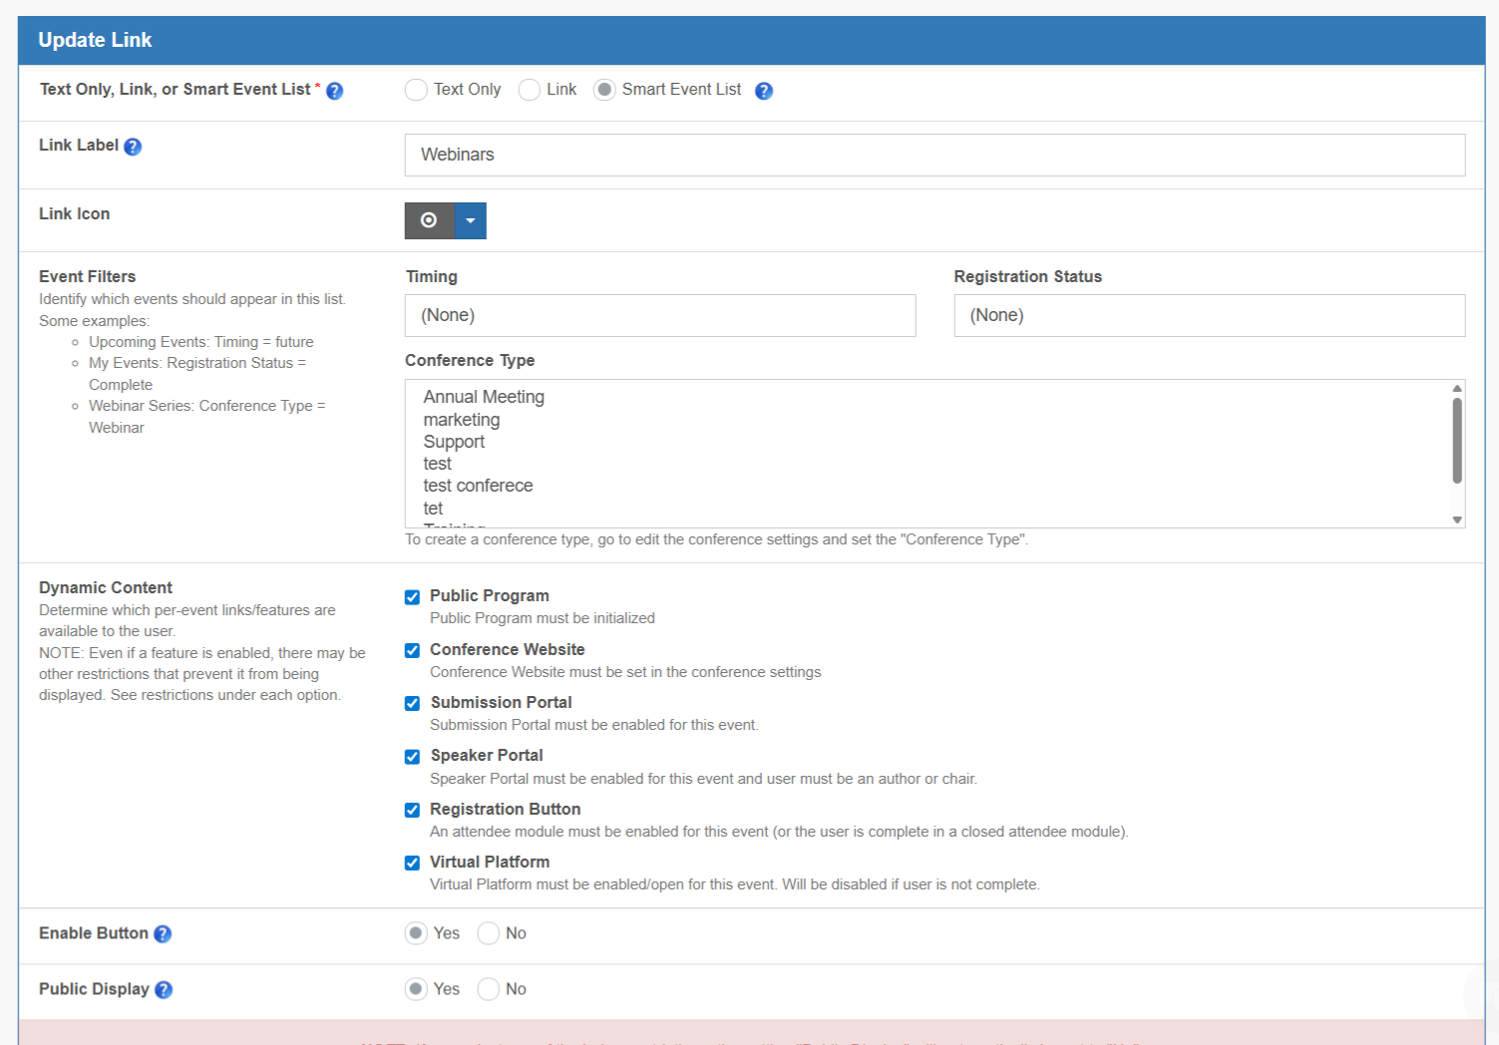The height and width of the screenshot is (1045, 1499).
Task: Click the Public Display help icon
Action: pos(164,990)
